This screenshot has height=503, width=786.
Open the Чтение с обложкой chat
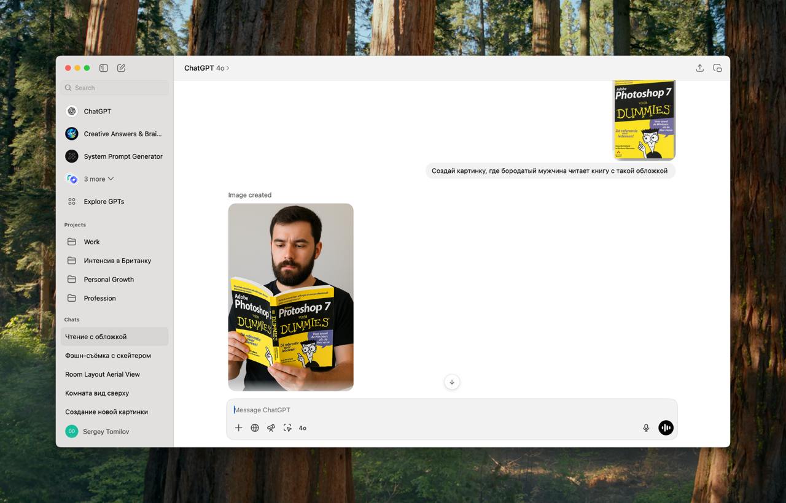114,337
